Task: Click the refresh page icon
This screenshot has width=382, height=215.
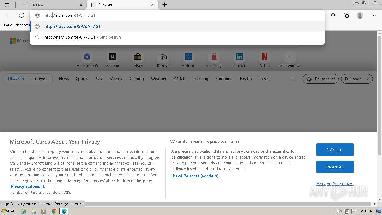Action: point(21,15)
